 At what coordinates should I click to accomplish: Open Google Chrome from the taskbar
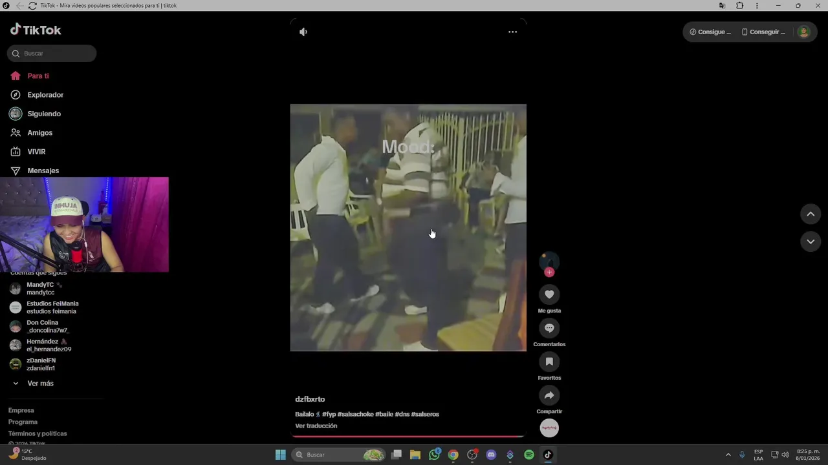click(453, 455)
